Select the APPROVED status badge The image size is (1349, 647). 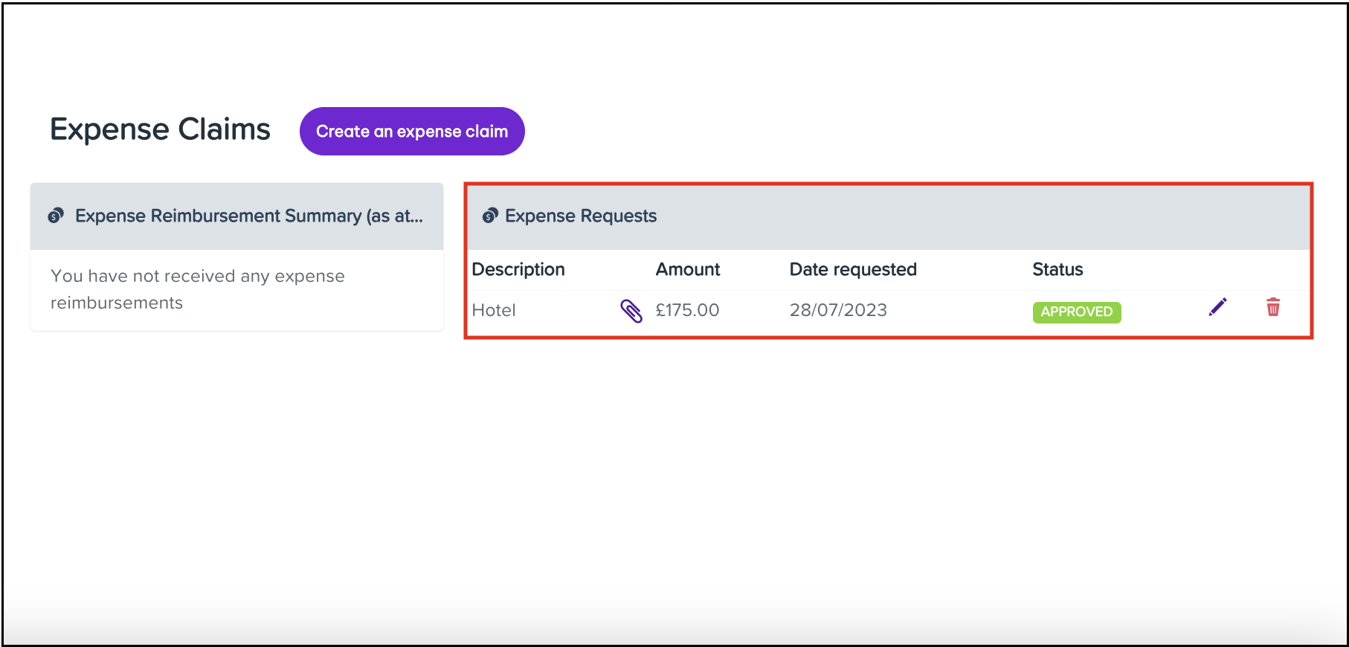(1076, 312)
